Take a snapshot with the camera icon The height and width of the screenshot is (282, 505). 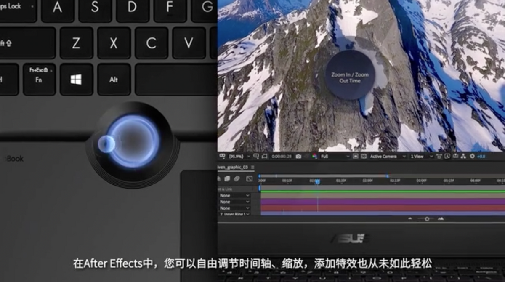pos(298,156)
